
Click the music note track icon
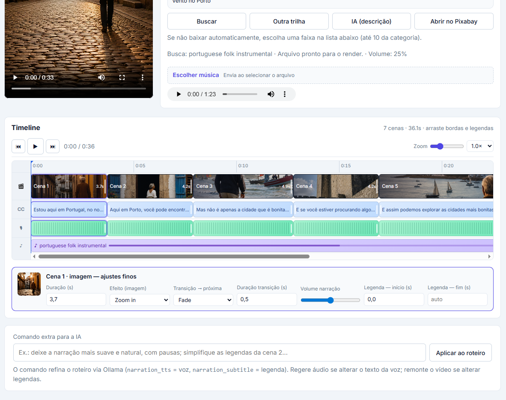(21, 246)
